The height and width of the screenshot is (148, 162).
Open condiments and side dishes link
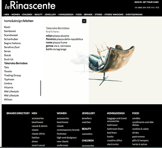coord(143,124)
